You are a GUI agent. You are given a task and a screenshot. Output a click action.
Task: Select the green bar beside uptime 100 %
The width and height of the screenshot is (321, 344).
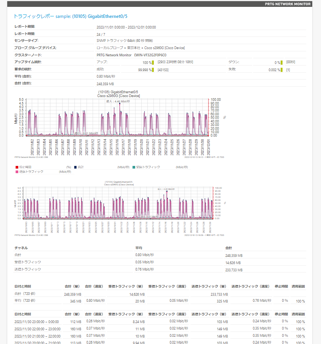click(x=153, y=62)
